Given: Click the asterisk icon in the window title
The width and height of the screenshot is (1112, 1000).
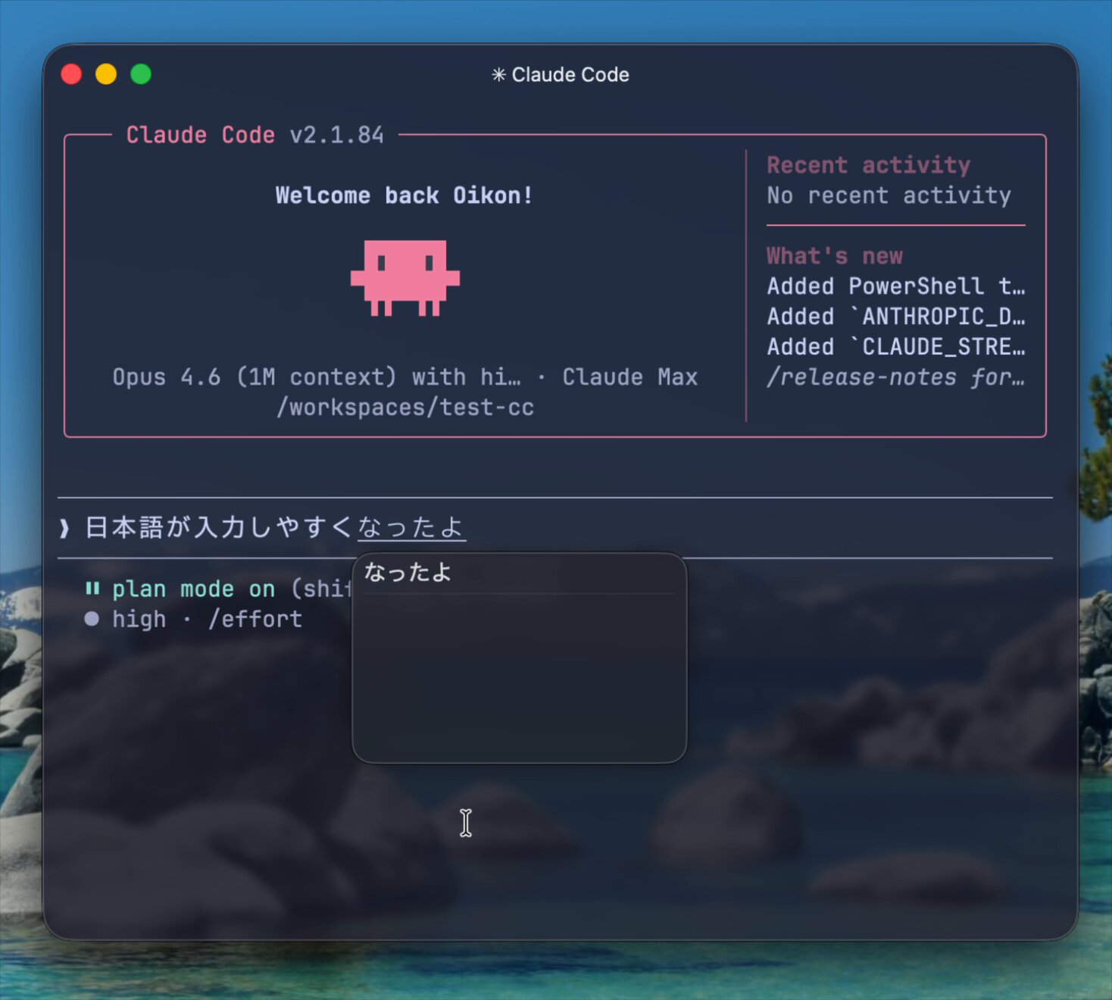Looking at the screenshot, I should click(498, 74).
